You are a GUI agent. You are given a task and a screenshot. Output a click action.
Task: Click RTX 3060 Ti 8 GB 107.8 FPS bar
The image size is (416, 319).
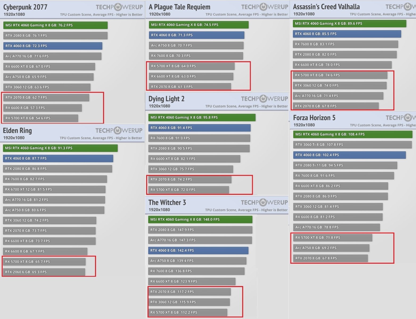click(x=353, y=145)
